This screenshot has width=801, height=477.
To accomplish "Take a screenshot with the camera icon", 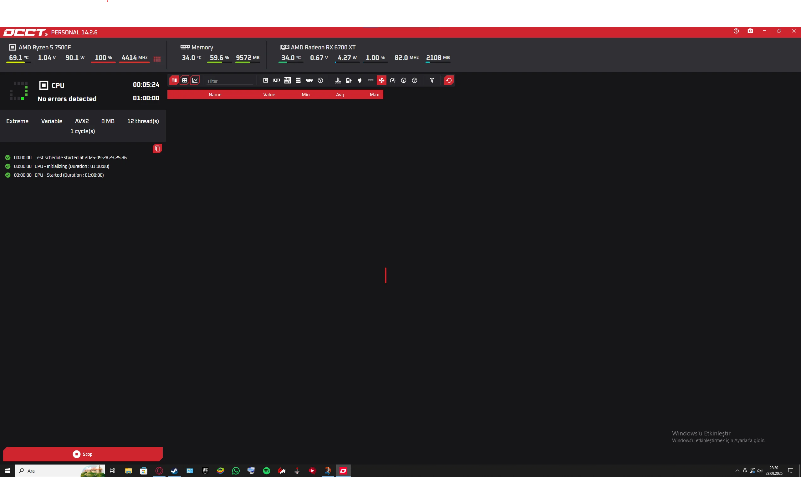I will pos(750,31).
